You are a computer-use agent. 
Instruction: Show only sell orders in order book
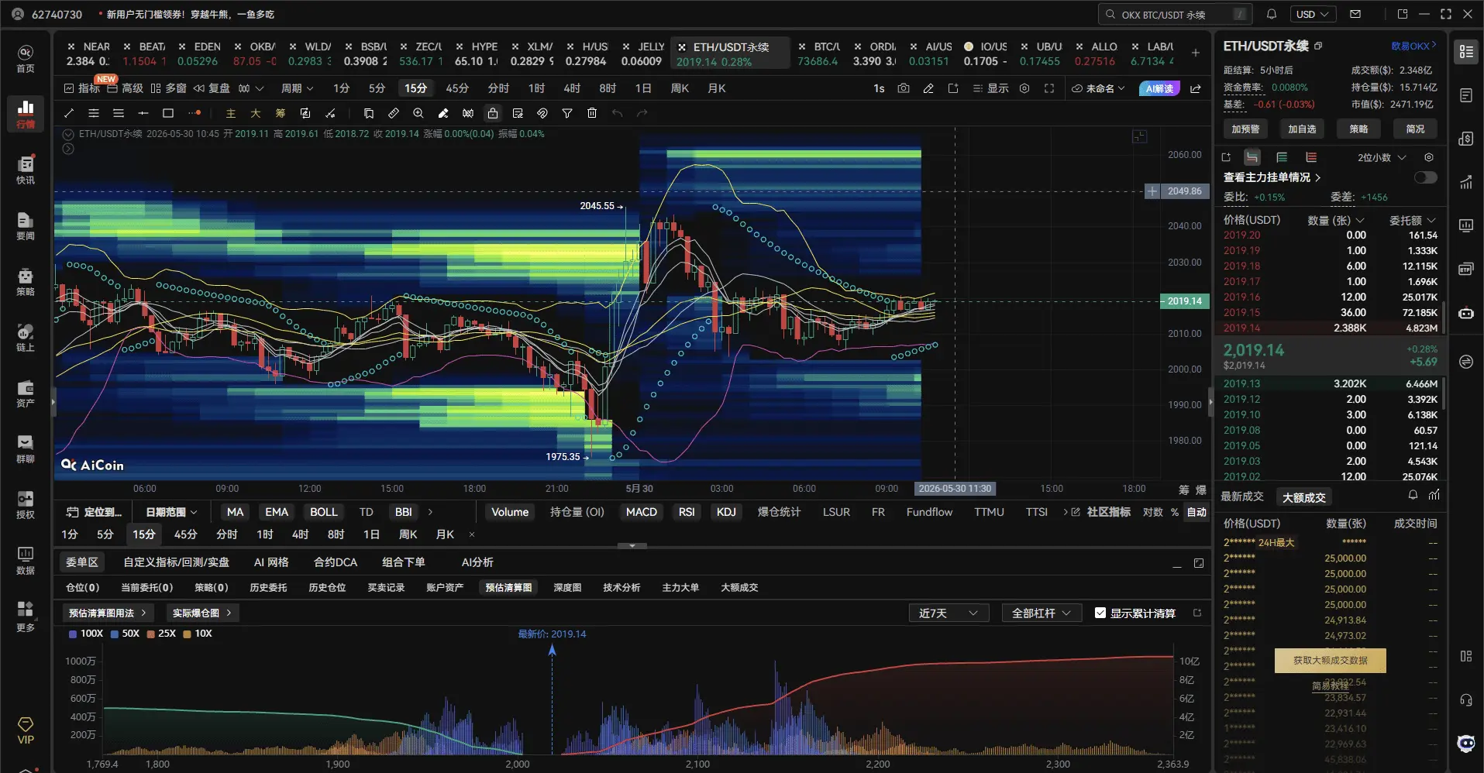[1311, 157]
